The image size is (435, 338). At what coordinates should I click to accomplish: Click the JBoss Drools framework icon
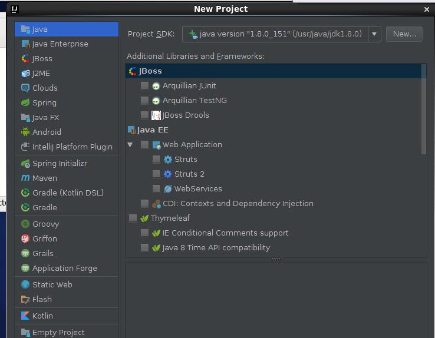point(156,115)
